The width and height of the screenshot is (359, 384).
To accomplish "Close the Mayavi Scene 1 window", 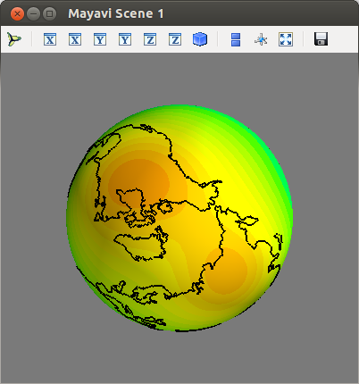I will [17, 14].
